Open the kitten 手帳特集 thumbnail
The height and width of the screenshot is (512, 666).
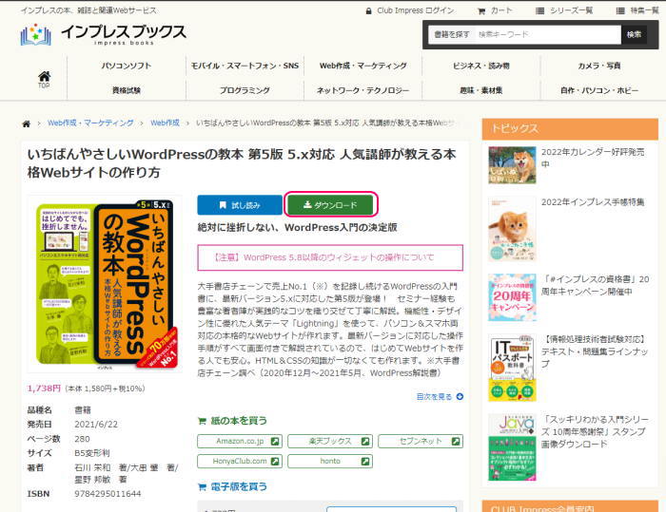[512, 229]
